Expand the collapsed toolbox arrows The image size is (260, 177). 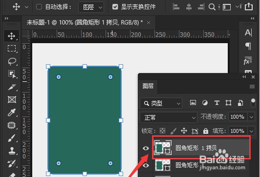6,18
